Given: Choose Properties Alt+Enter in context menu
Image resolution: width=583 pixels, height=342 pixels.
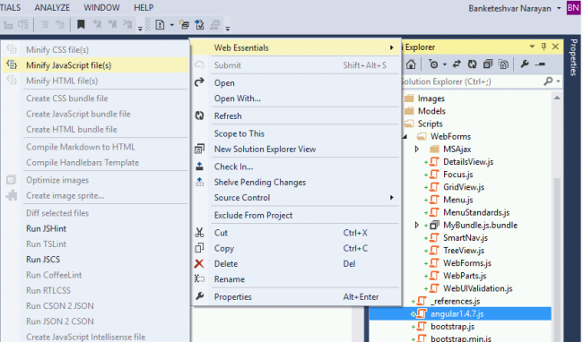Looking at the screenshot, I should click(296, 296).
